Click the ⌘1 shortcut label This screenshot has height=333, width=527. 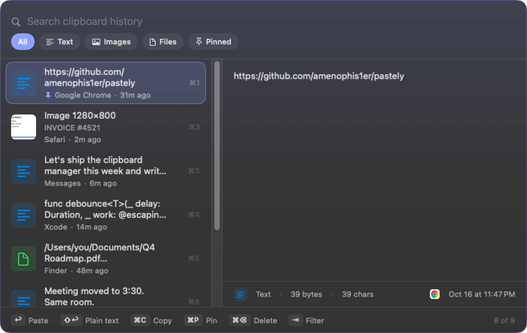point(195,83)
